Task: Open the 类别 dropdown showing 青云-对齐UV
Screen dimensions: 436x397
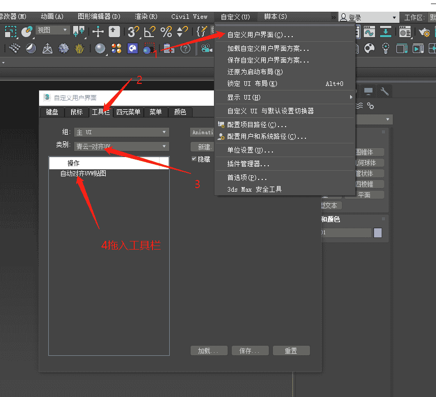Action: [121, 146]
